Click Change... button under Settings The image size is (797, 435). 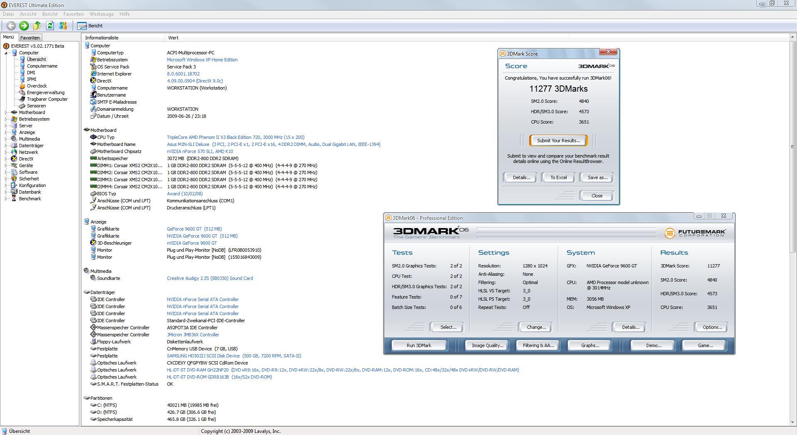click(536, 327)
